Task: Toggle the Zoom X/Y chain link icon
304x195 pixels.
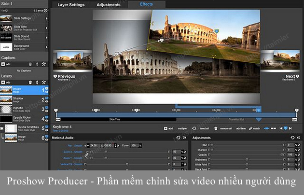Action: pyautogui.click(x=86, y=155)
